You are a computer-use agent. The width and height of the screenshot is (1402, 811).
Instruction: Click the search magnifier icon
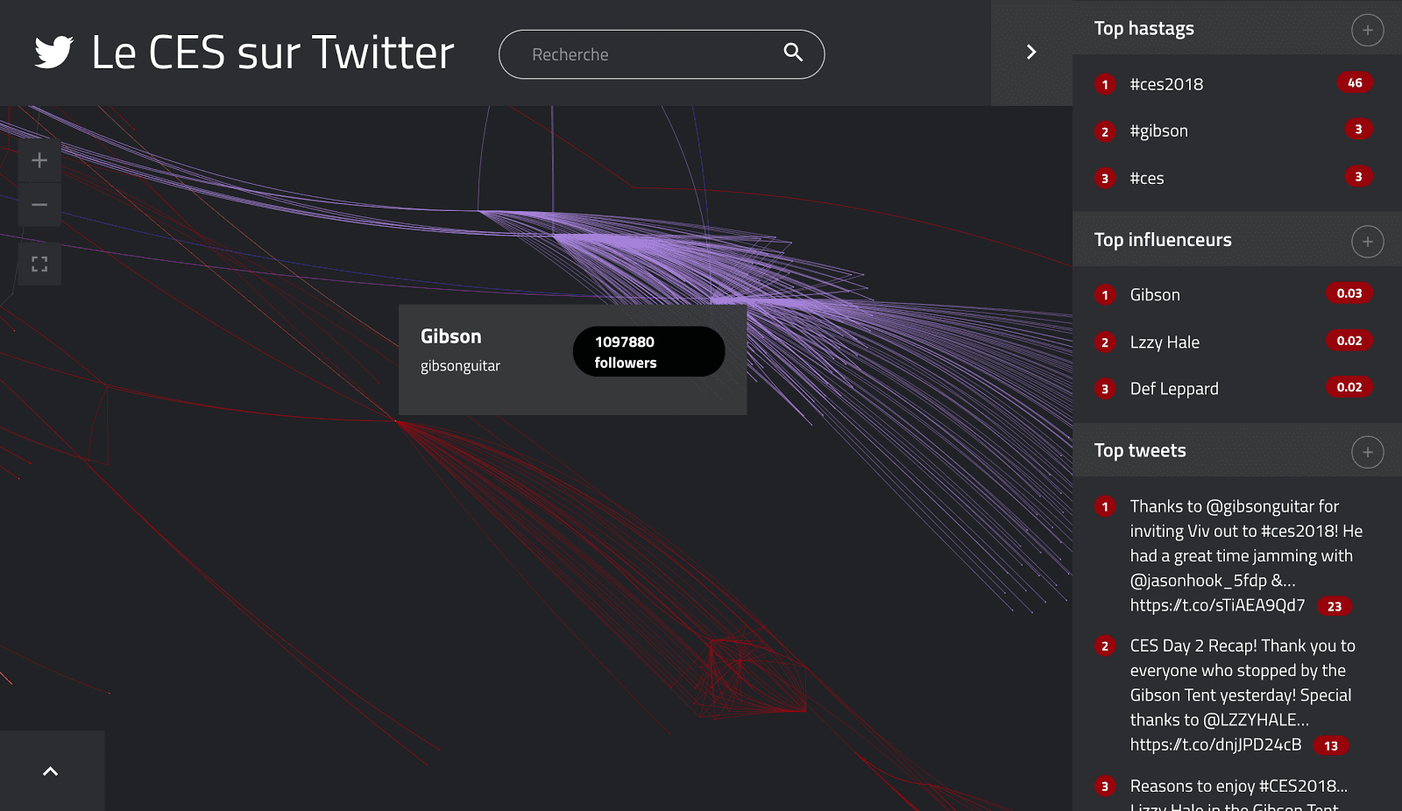point(793,53)
